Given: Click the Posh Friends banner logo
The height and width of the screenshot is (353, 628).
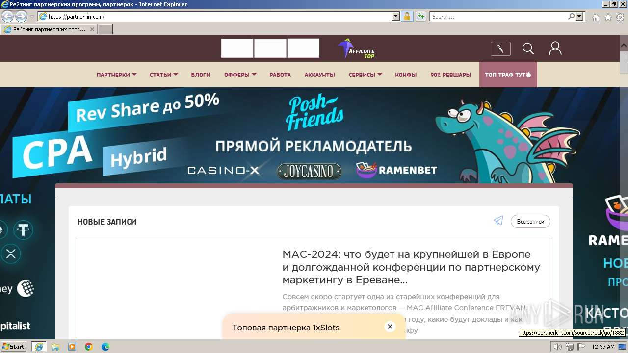Looking at the screenshot, I should point(314,113).
